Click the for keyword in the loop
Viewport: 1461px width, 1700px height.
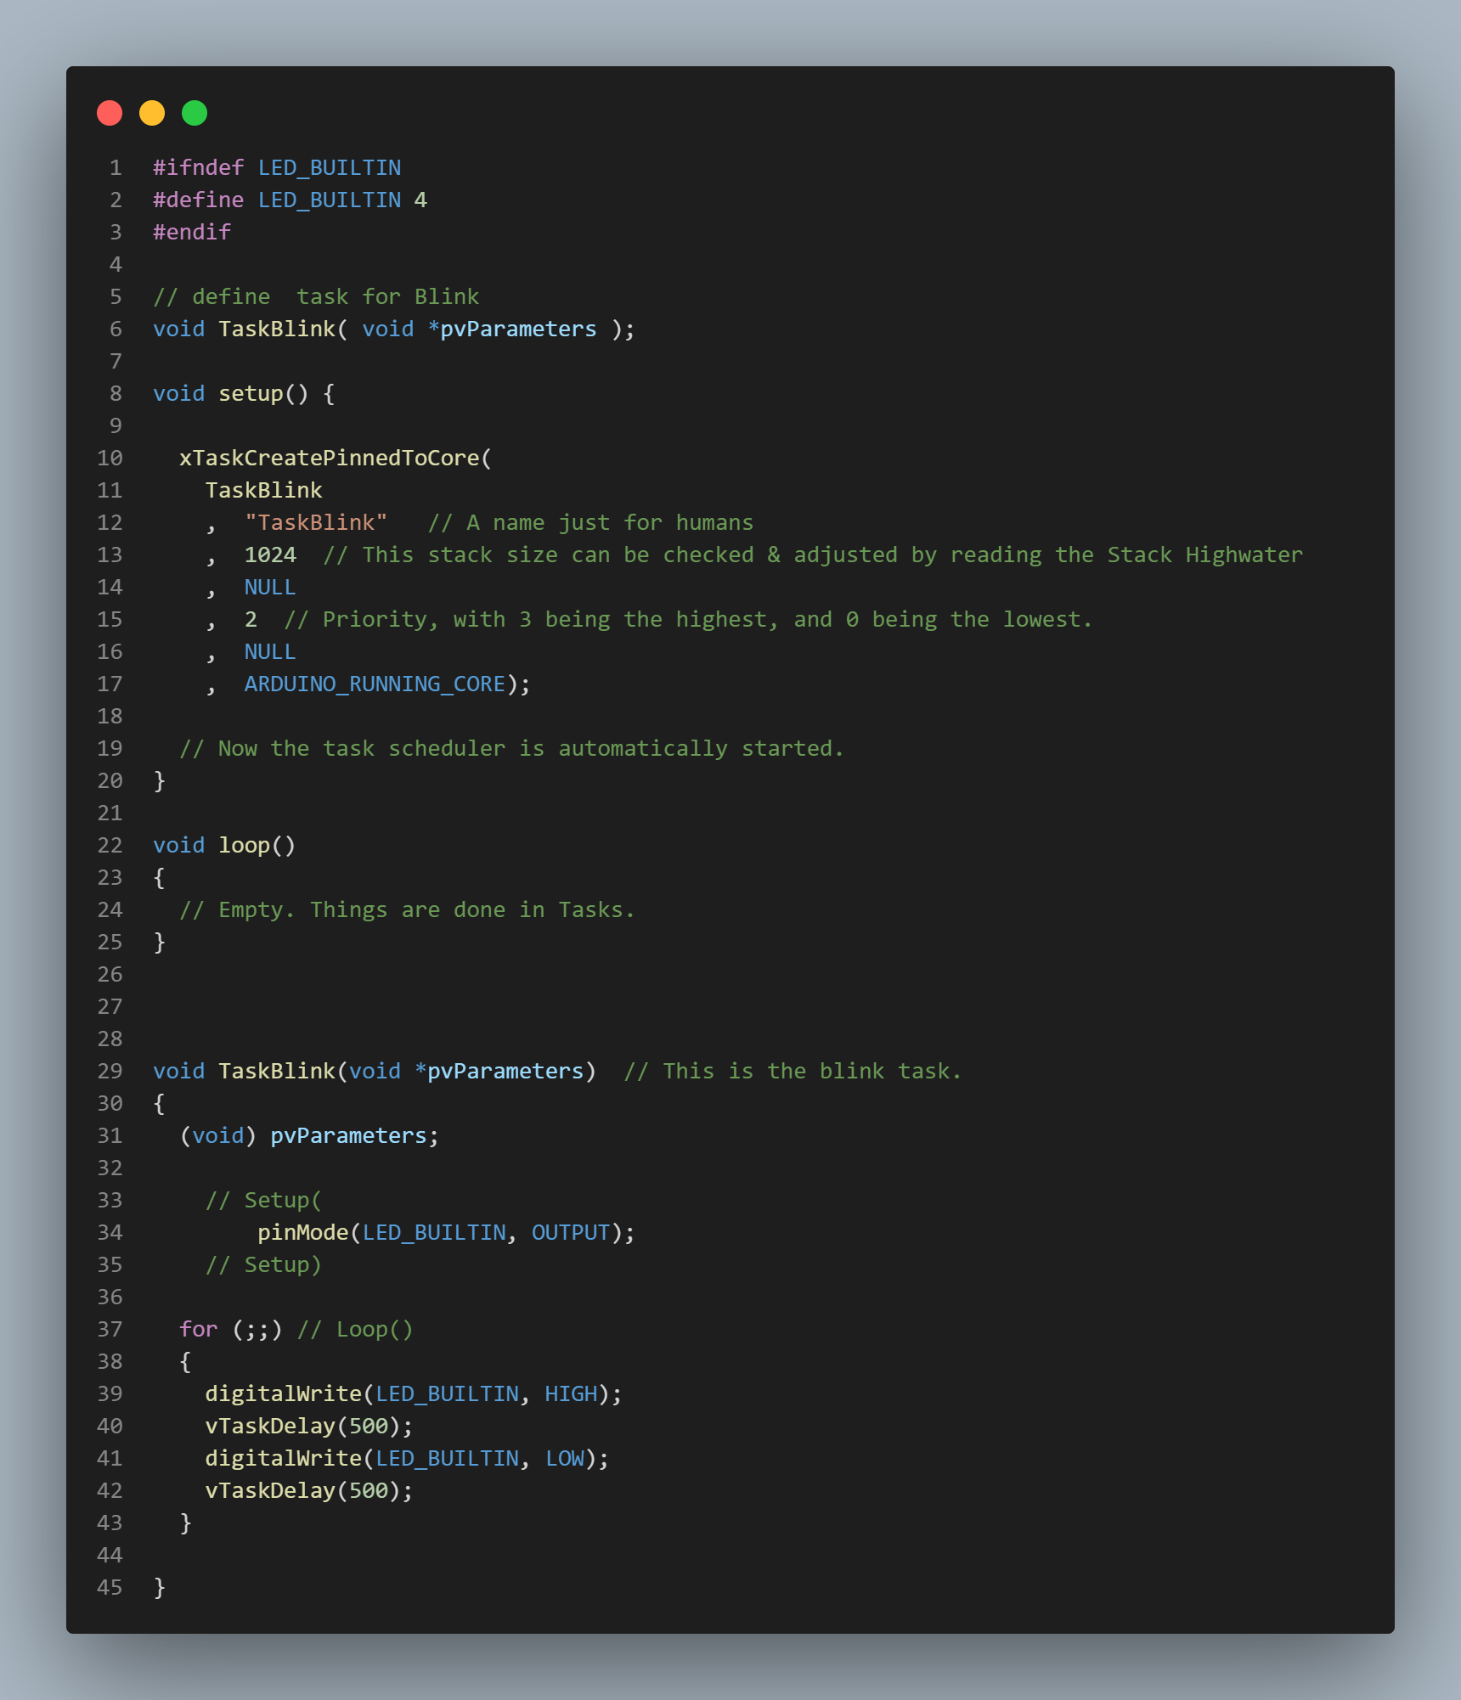198,1330
